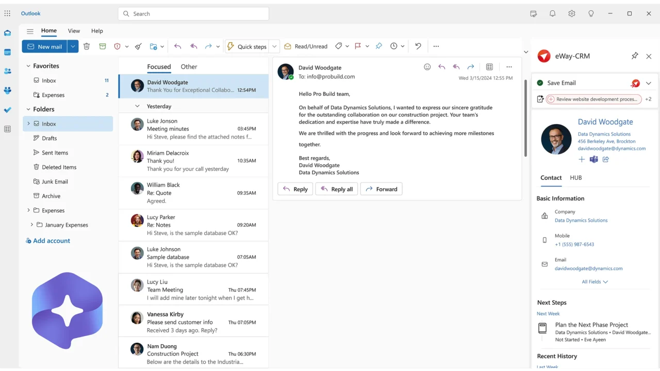
Task: Collapse the Favorites section
Action: coord(28,66)
